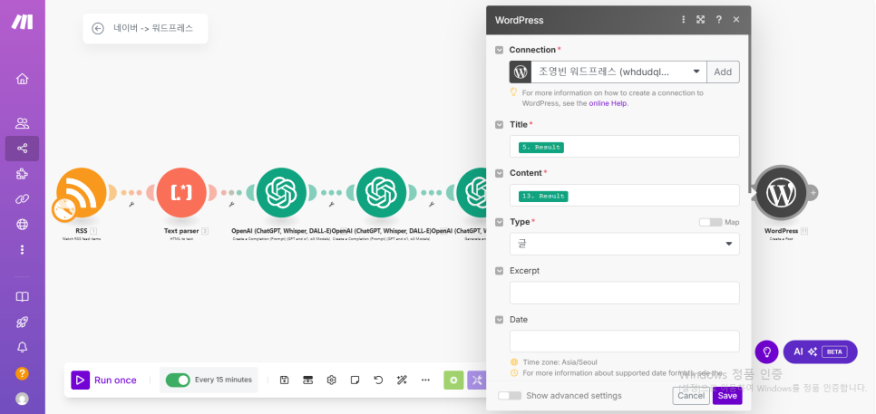Open user profile avatar in sidebar
This screenshot has height=414, width=876.
(22, 399)
